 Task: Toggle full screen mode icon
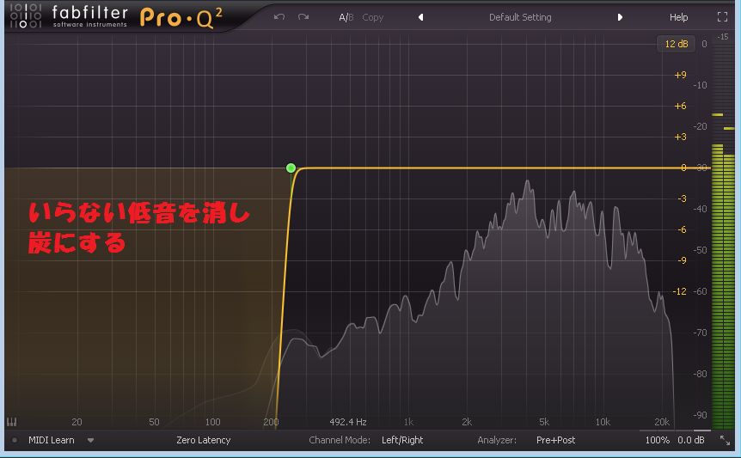click(x=722, y=17)
